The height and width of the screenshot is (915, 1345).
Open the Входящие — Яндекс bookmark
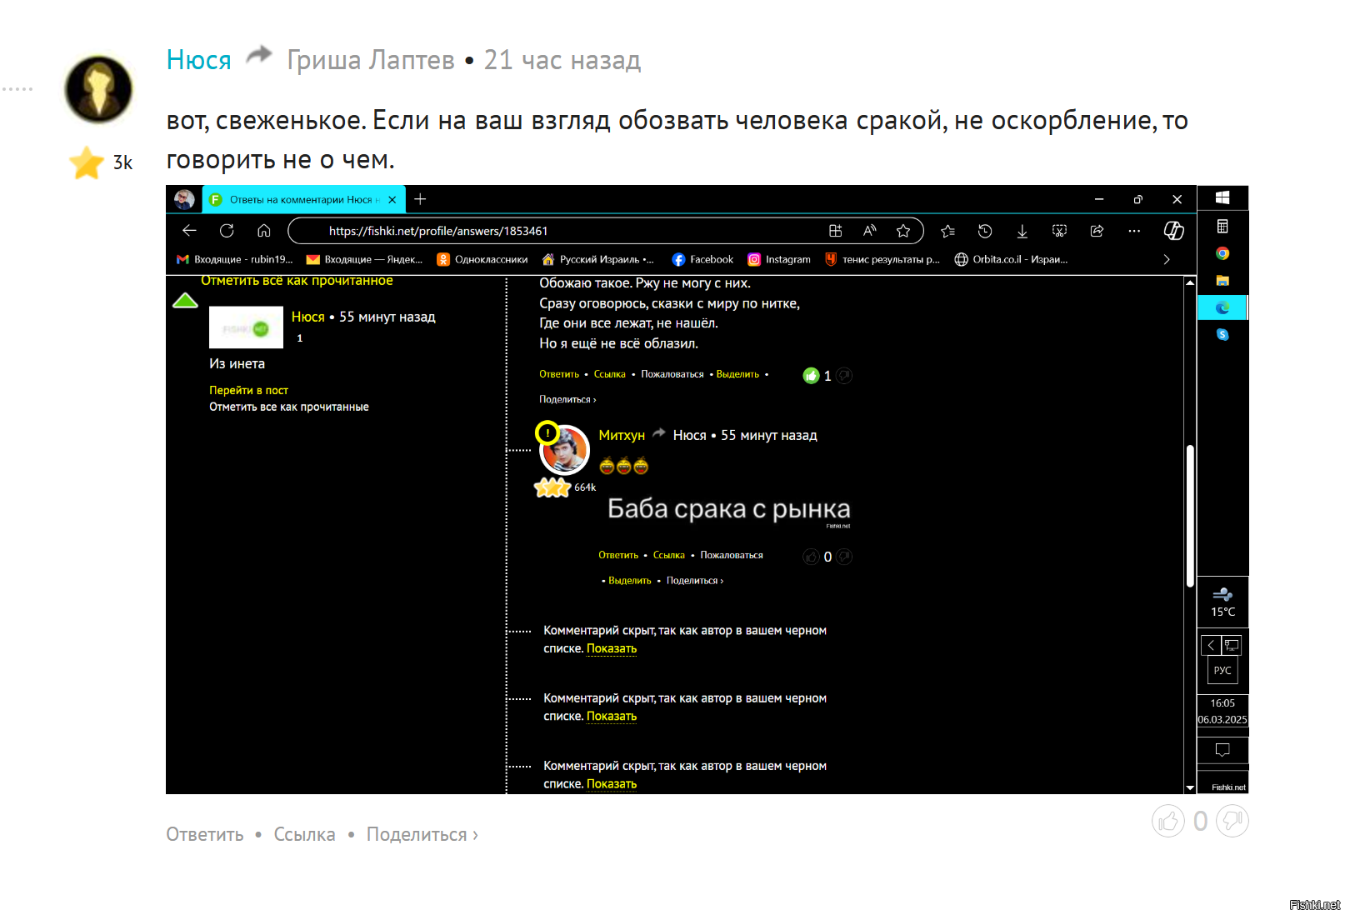point(364,259)
